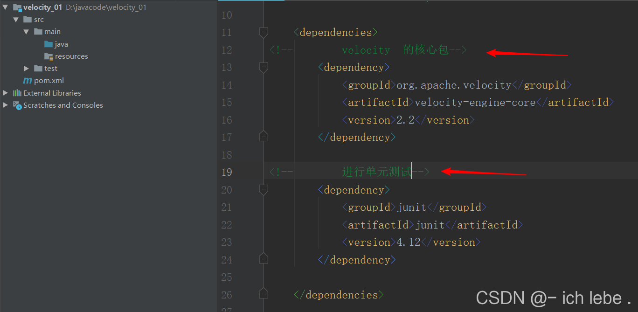Click line number 19 in the gutter
Screen dimensions: 638x312
pos(227,172)
